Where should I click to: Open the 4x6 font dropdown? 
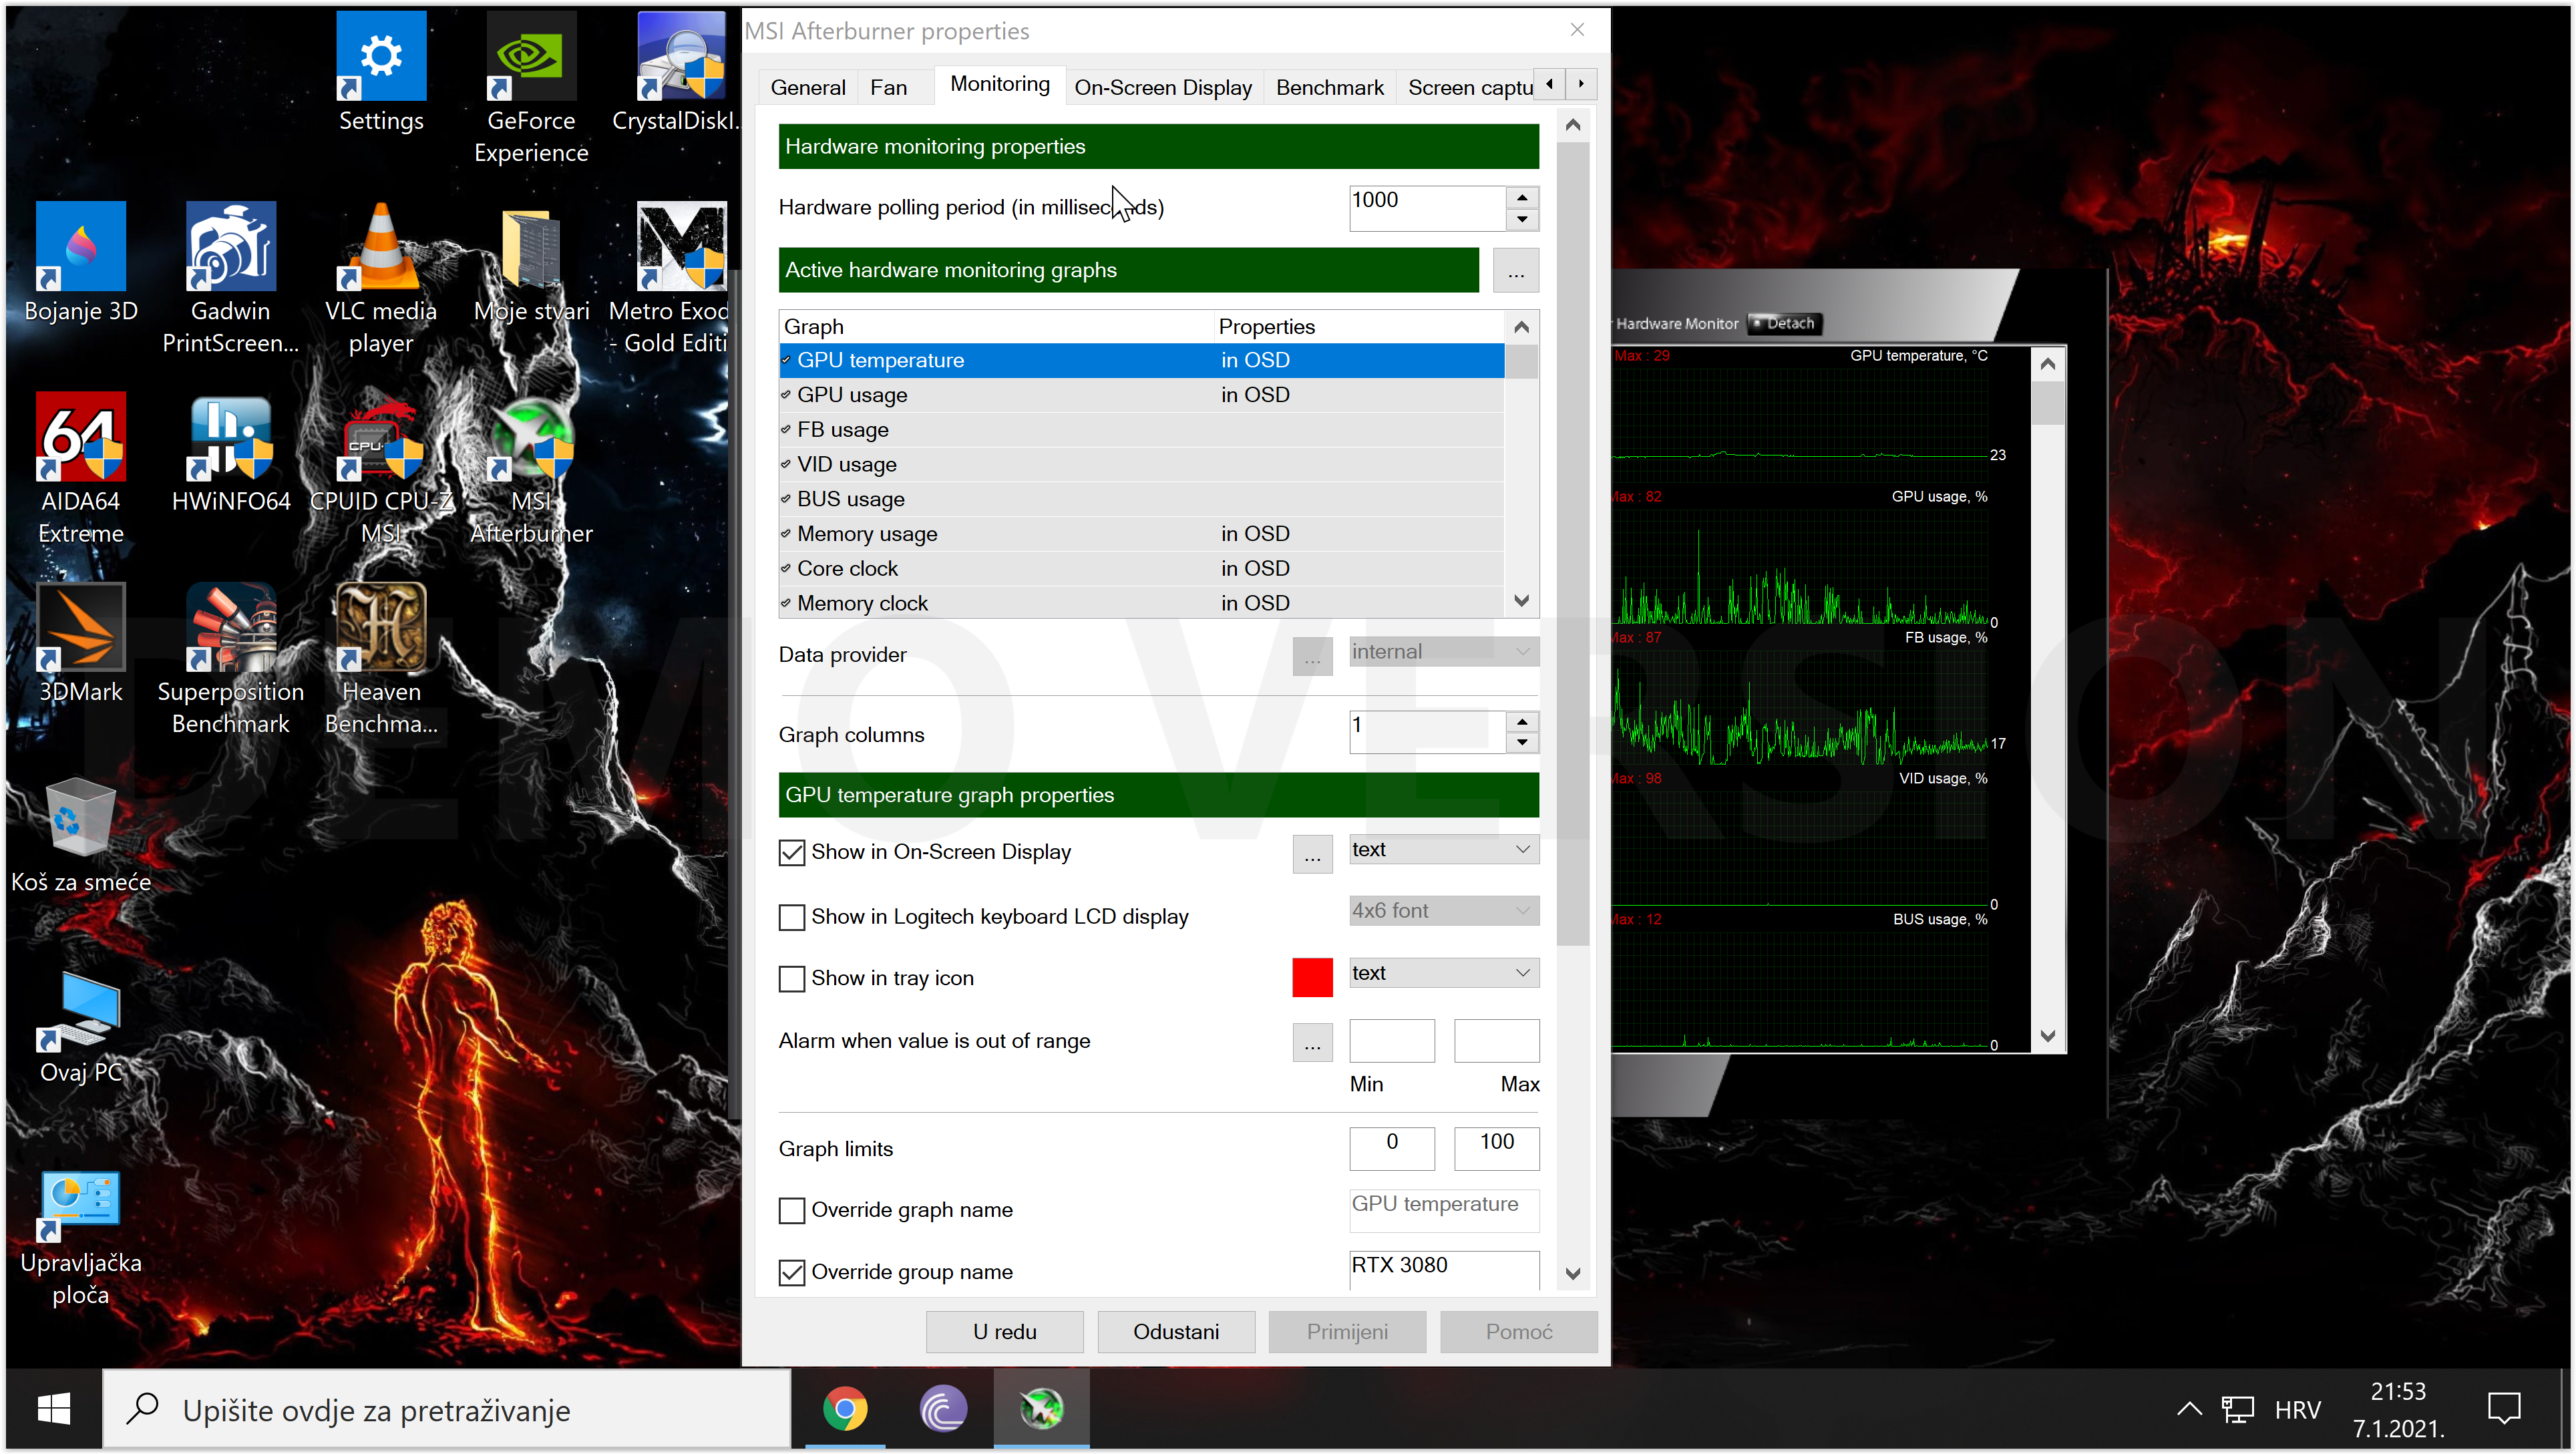pyautogui.click(x=1443, y=911)
